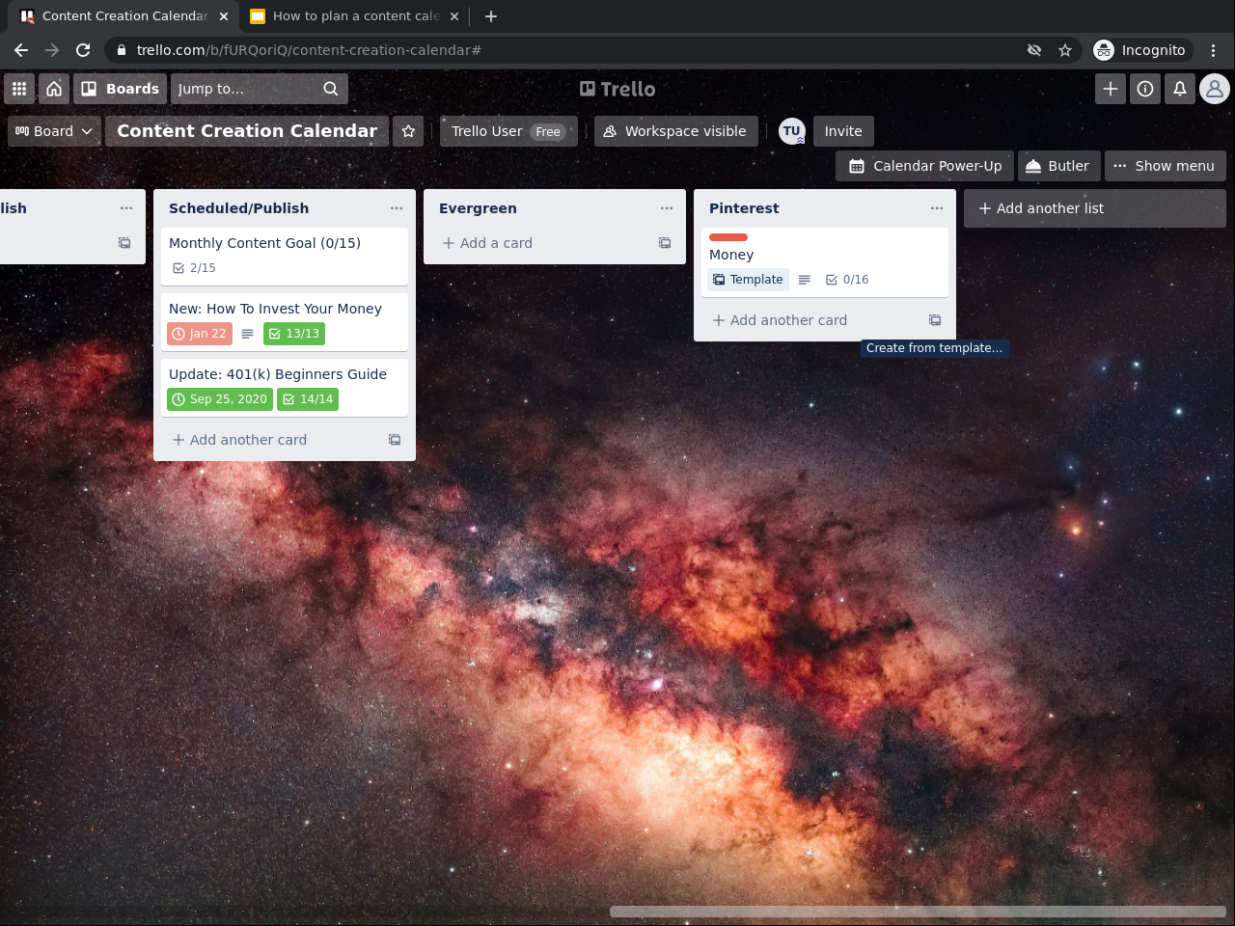Click the Sep 25, 2020 due date badge
This screenshot has width=1235, height=926.
pos(220,399)
